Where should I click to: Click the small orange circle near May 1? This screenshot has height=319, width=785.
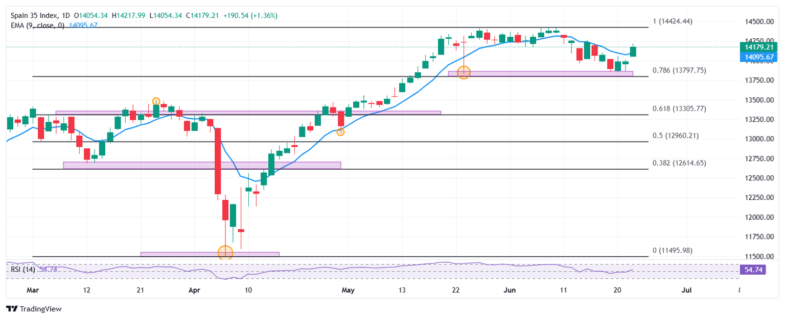click(x=340, y=132)
